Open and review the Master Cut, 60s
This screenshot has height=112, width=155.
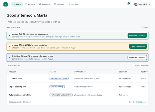pyautogui.click(x=137, y=35)
